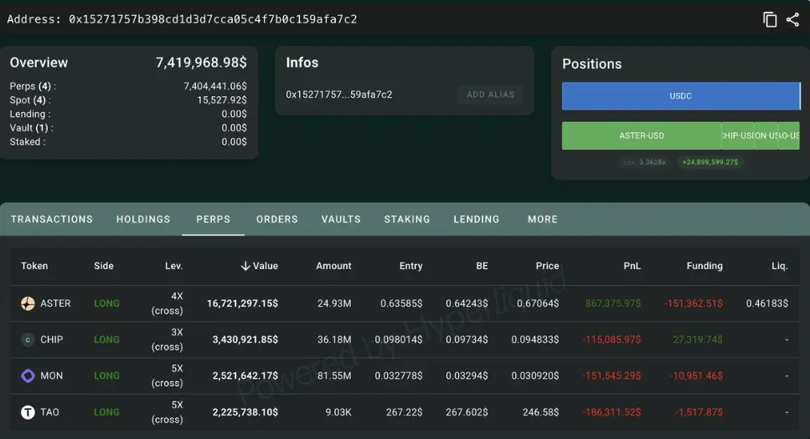Select the green ASTER-USD position segment
This screenshot has width=810, height=439.
642,135
